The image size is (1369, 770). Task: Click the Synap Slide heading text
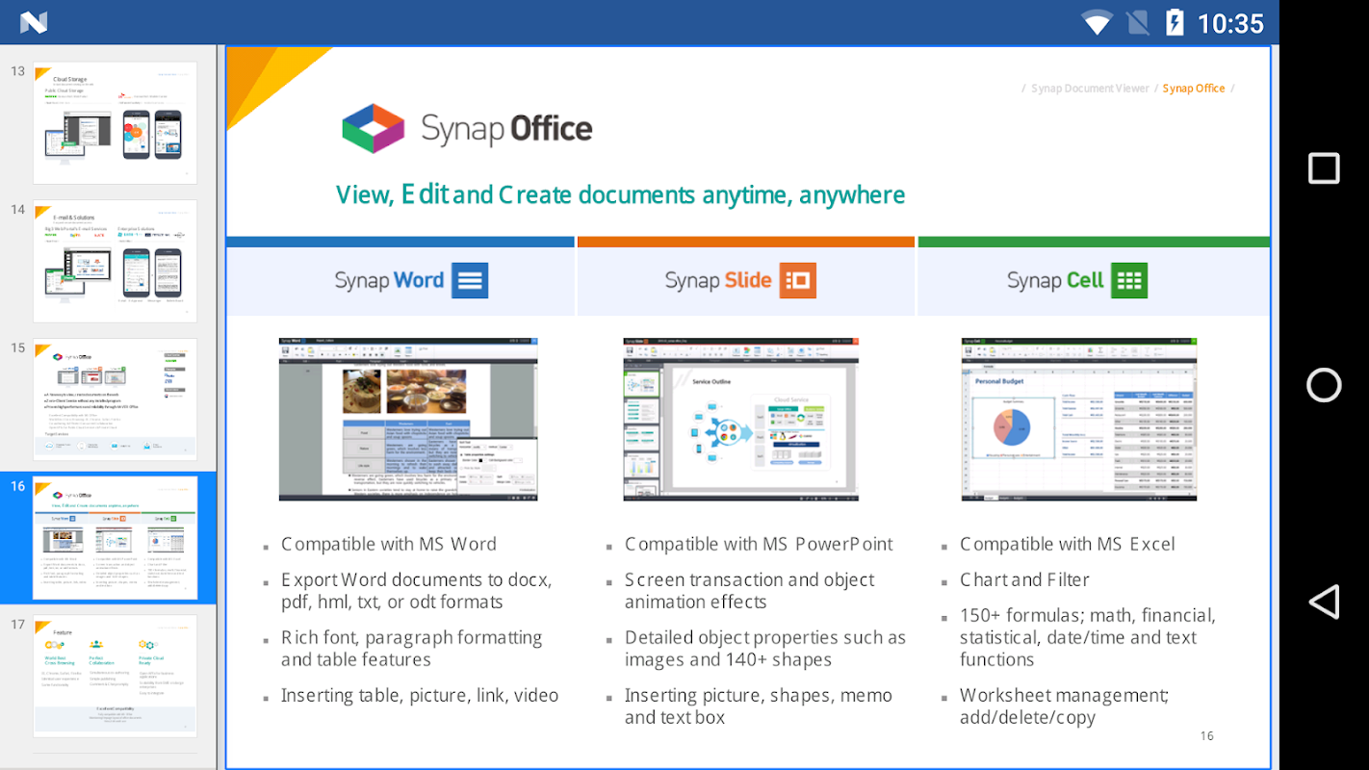(718, 280)
